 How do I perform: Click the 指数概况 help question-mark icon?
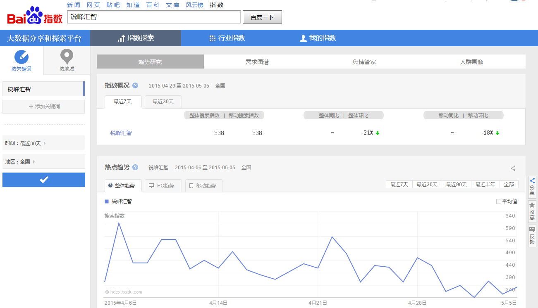point(135,85)
